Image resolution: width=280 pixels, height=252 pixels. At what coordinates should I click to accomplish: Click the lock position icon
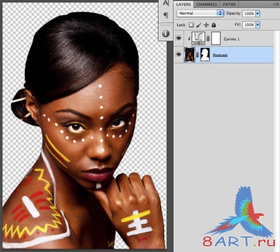206,25
